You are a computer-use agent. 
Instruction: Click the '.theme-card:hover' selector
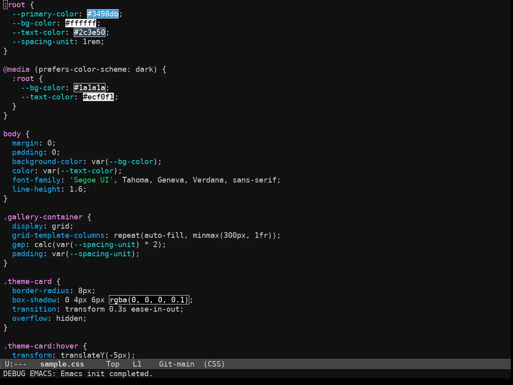click(x=40, y=346)
